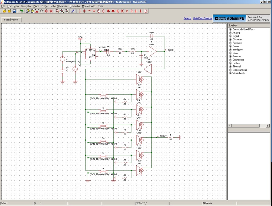Place a ground symbol from the toolbar
Image resolution: width=272 pixels, height=206 pixels.
point(94,11)
